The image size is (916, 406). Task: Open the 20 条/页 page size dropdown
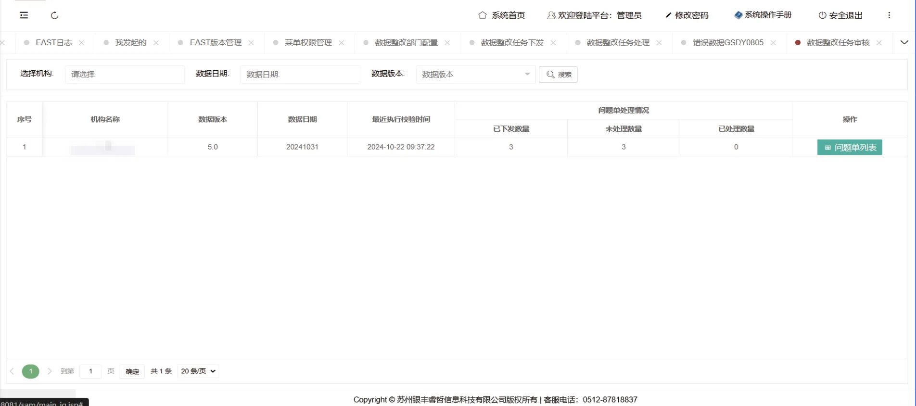(198, 371)
